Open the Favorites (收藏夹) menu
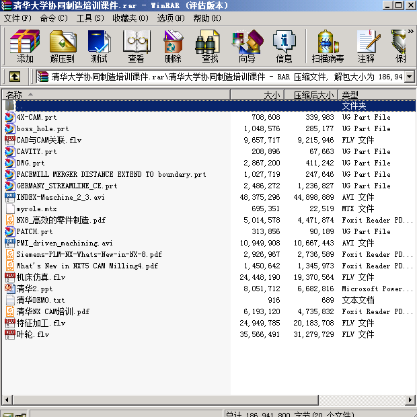This screenshot has width=417, height=417. pyautogui.click(x=130, y=18)
